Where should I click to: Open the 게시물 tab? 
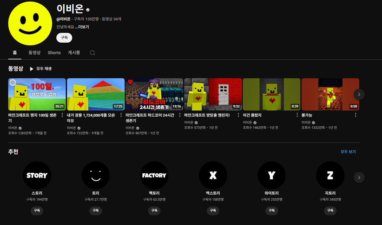pos(74,53)
